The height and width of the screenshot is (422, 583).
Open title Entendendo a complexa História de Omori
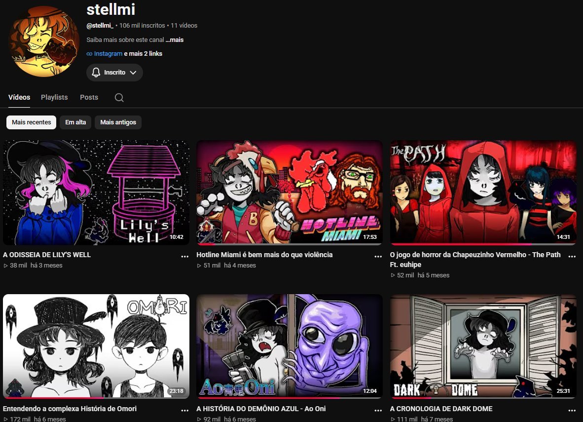[x=70, y=409]
